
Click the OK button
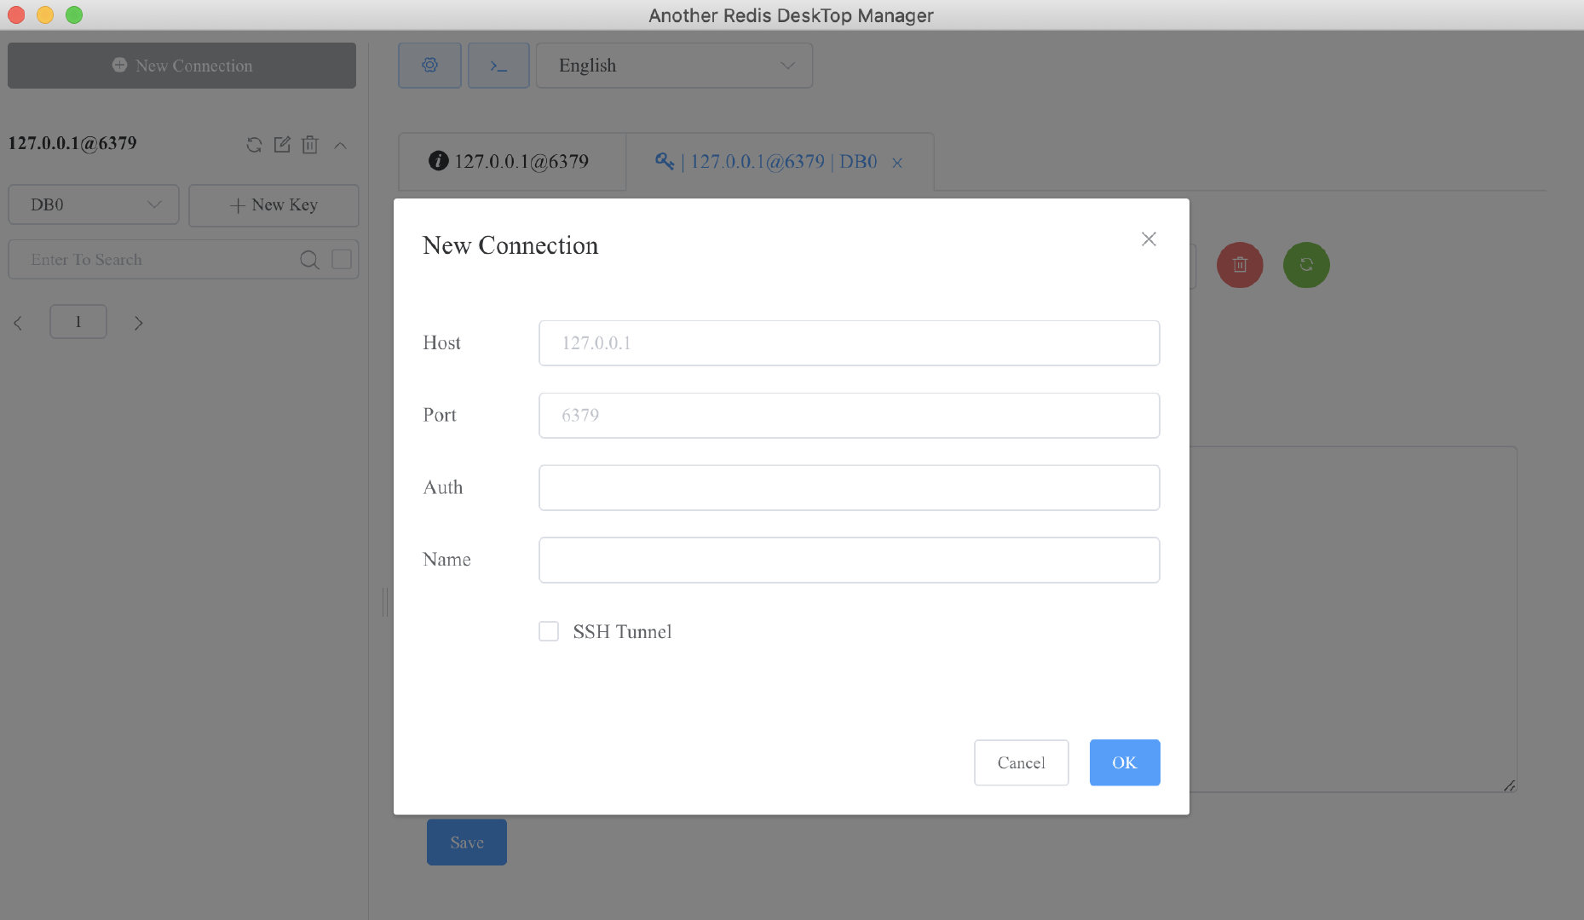[1125, 762]
